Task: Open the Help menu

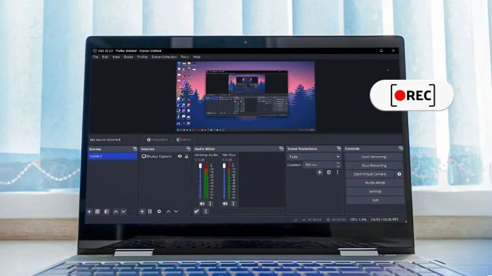Action: [x=197, y=57]
